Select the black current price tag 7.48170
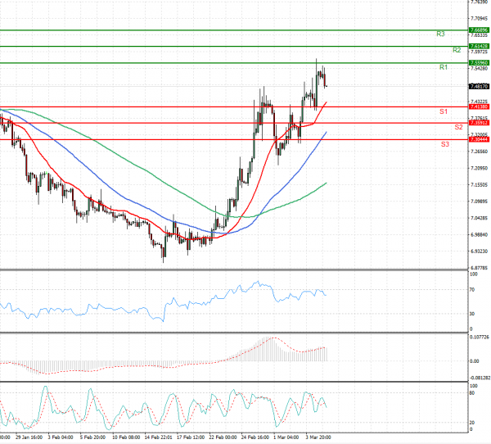491x444 pixels. pyautogui.click(x=479, y=86)
